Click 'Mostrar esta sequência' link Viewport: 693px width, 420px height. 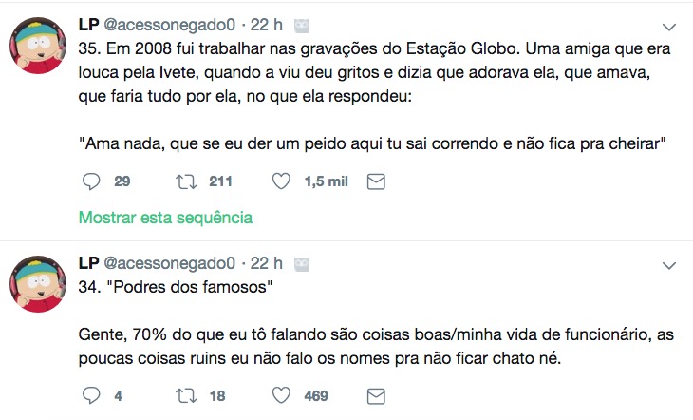tap(165, 217)
